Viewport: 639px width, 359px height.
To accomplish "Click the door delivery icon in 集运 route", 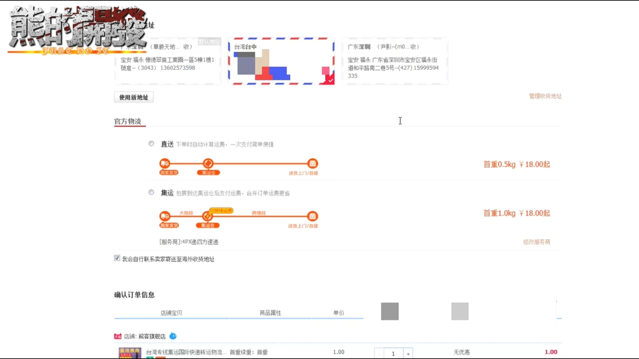I will pyautogui.click(x=312, y=216).
